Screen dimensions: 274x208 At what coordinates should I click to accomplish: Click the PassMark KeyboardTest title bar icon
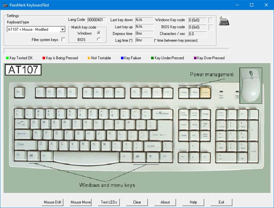pyautogui.click(x=5, y=5)
